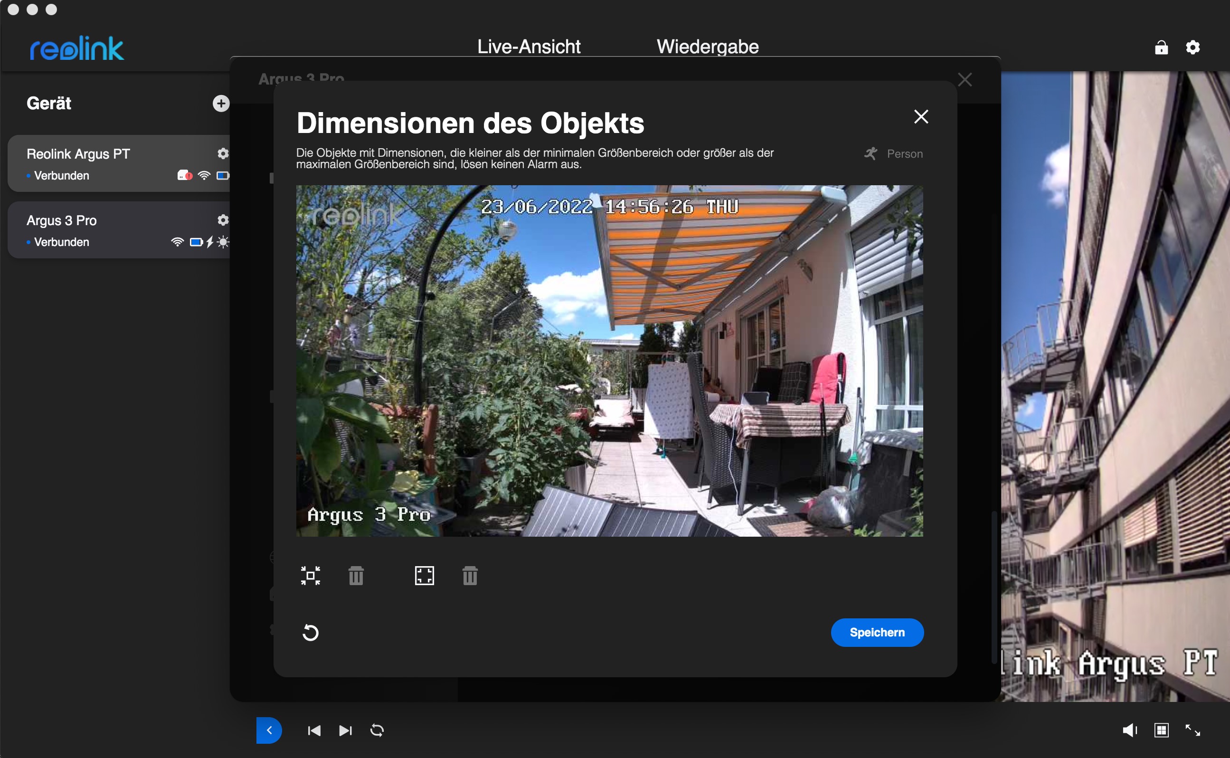Open the grid layout selector
This screenshot has height=758, width=1230.
click(x=1161, y=730)
